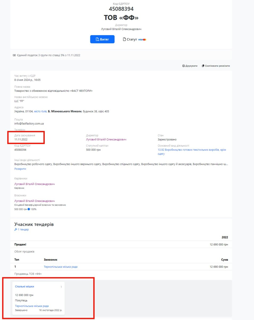Click the tax icon before Єдиний податок
This screenshot has width=254, height=320.
(x=14, y=55)
